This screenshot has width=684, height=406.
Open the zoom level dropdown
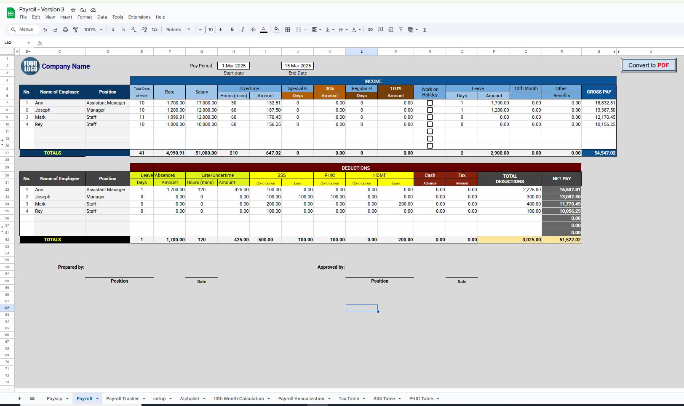tap(93, 29)
